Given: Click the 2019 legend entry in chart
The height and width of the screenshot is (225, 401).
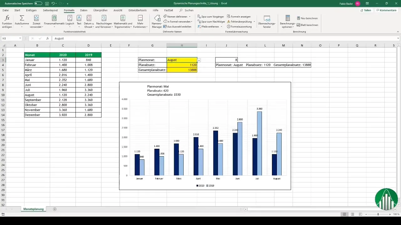Looking at the screenshot, I should pos(210,186).
